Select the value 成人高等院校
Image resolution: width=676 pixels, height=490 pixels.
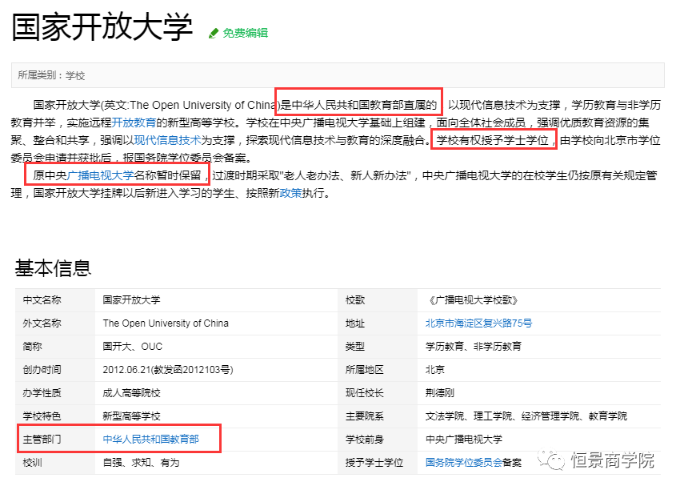pyautogui.click(x=131, y=393)
